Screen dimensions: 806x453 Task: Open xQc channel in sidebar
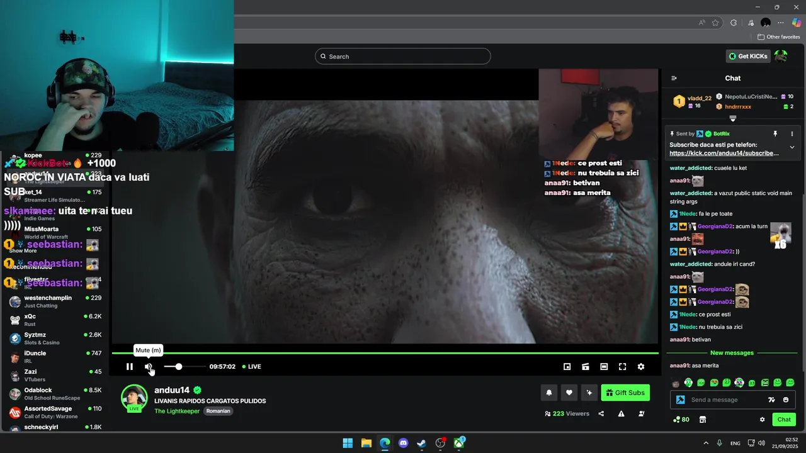pyautogui.click(x=55, y=320)
